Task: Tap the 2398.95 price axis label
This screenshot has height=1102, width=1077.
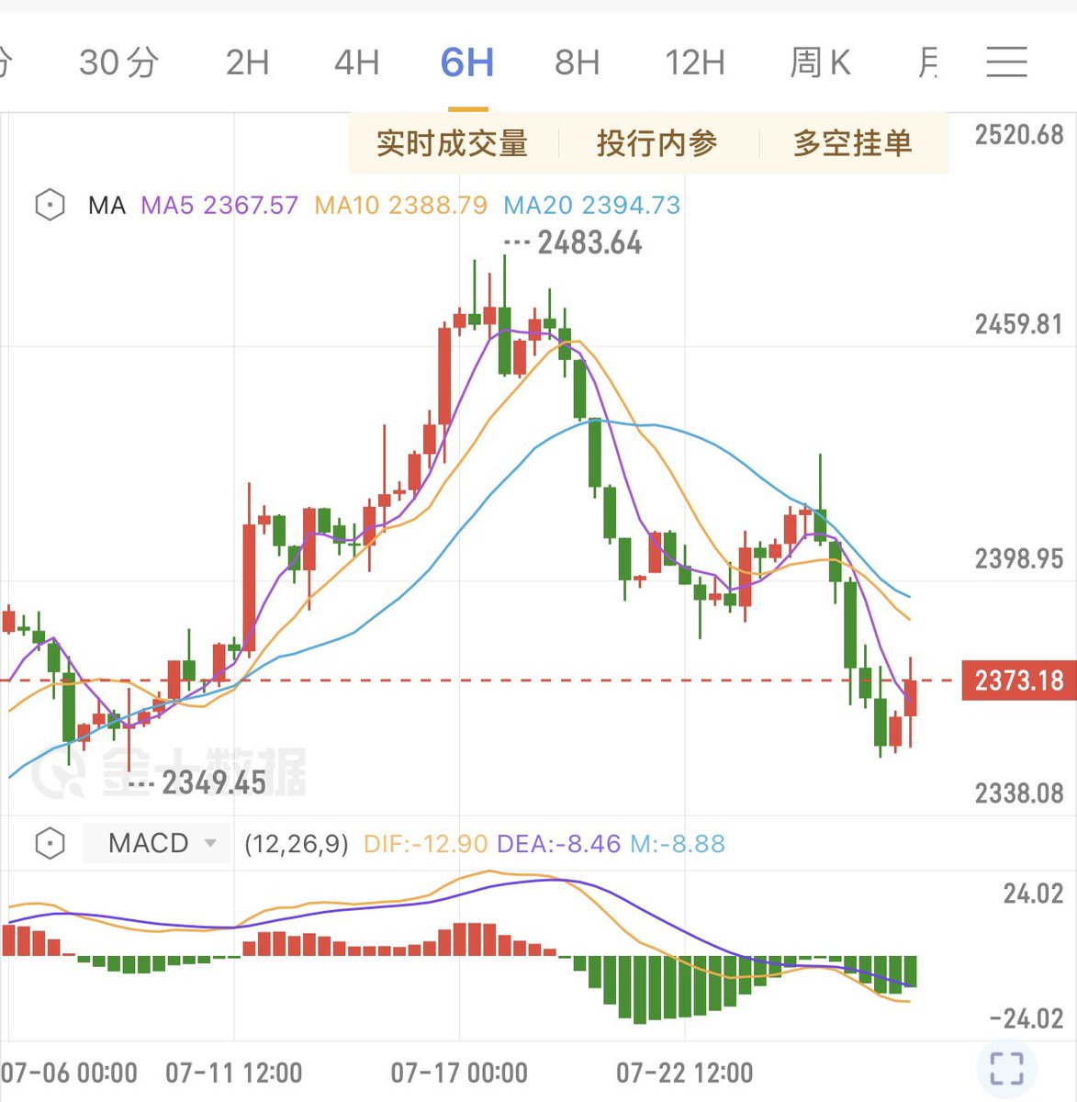Action: point(1019,558)
